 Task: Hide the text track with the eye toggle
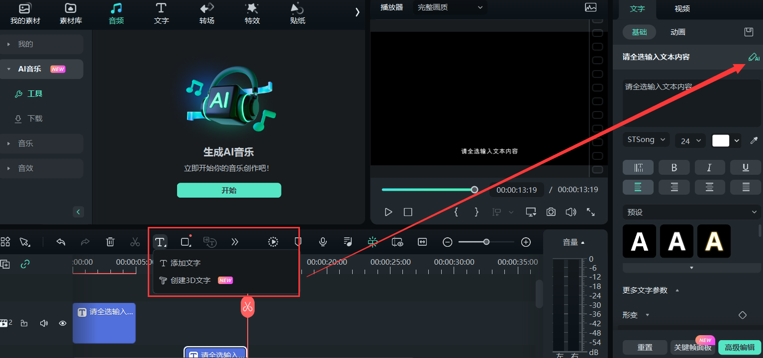[x=62, y=323]
